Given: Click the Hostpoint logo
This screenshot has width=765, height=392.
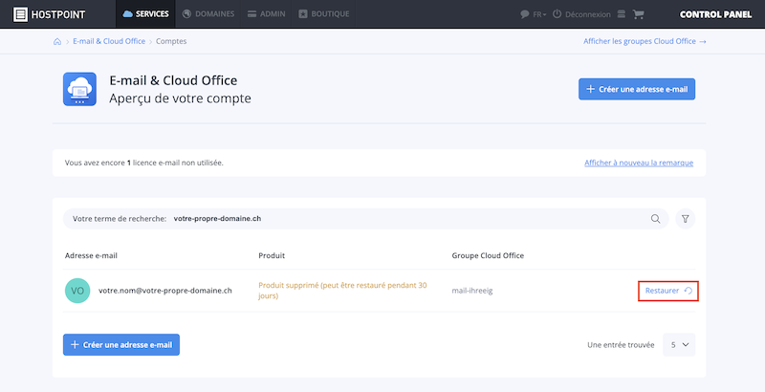Looking at the screenshot, I should (49, 14).
